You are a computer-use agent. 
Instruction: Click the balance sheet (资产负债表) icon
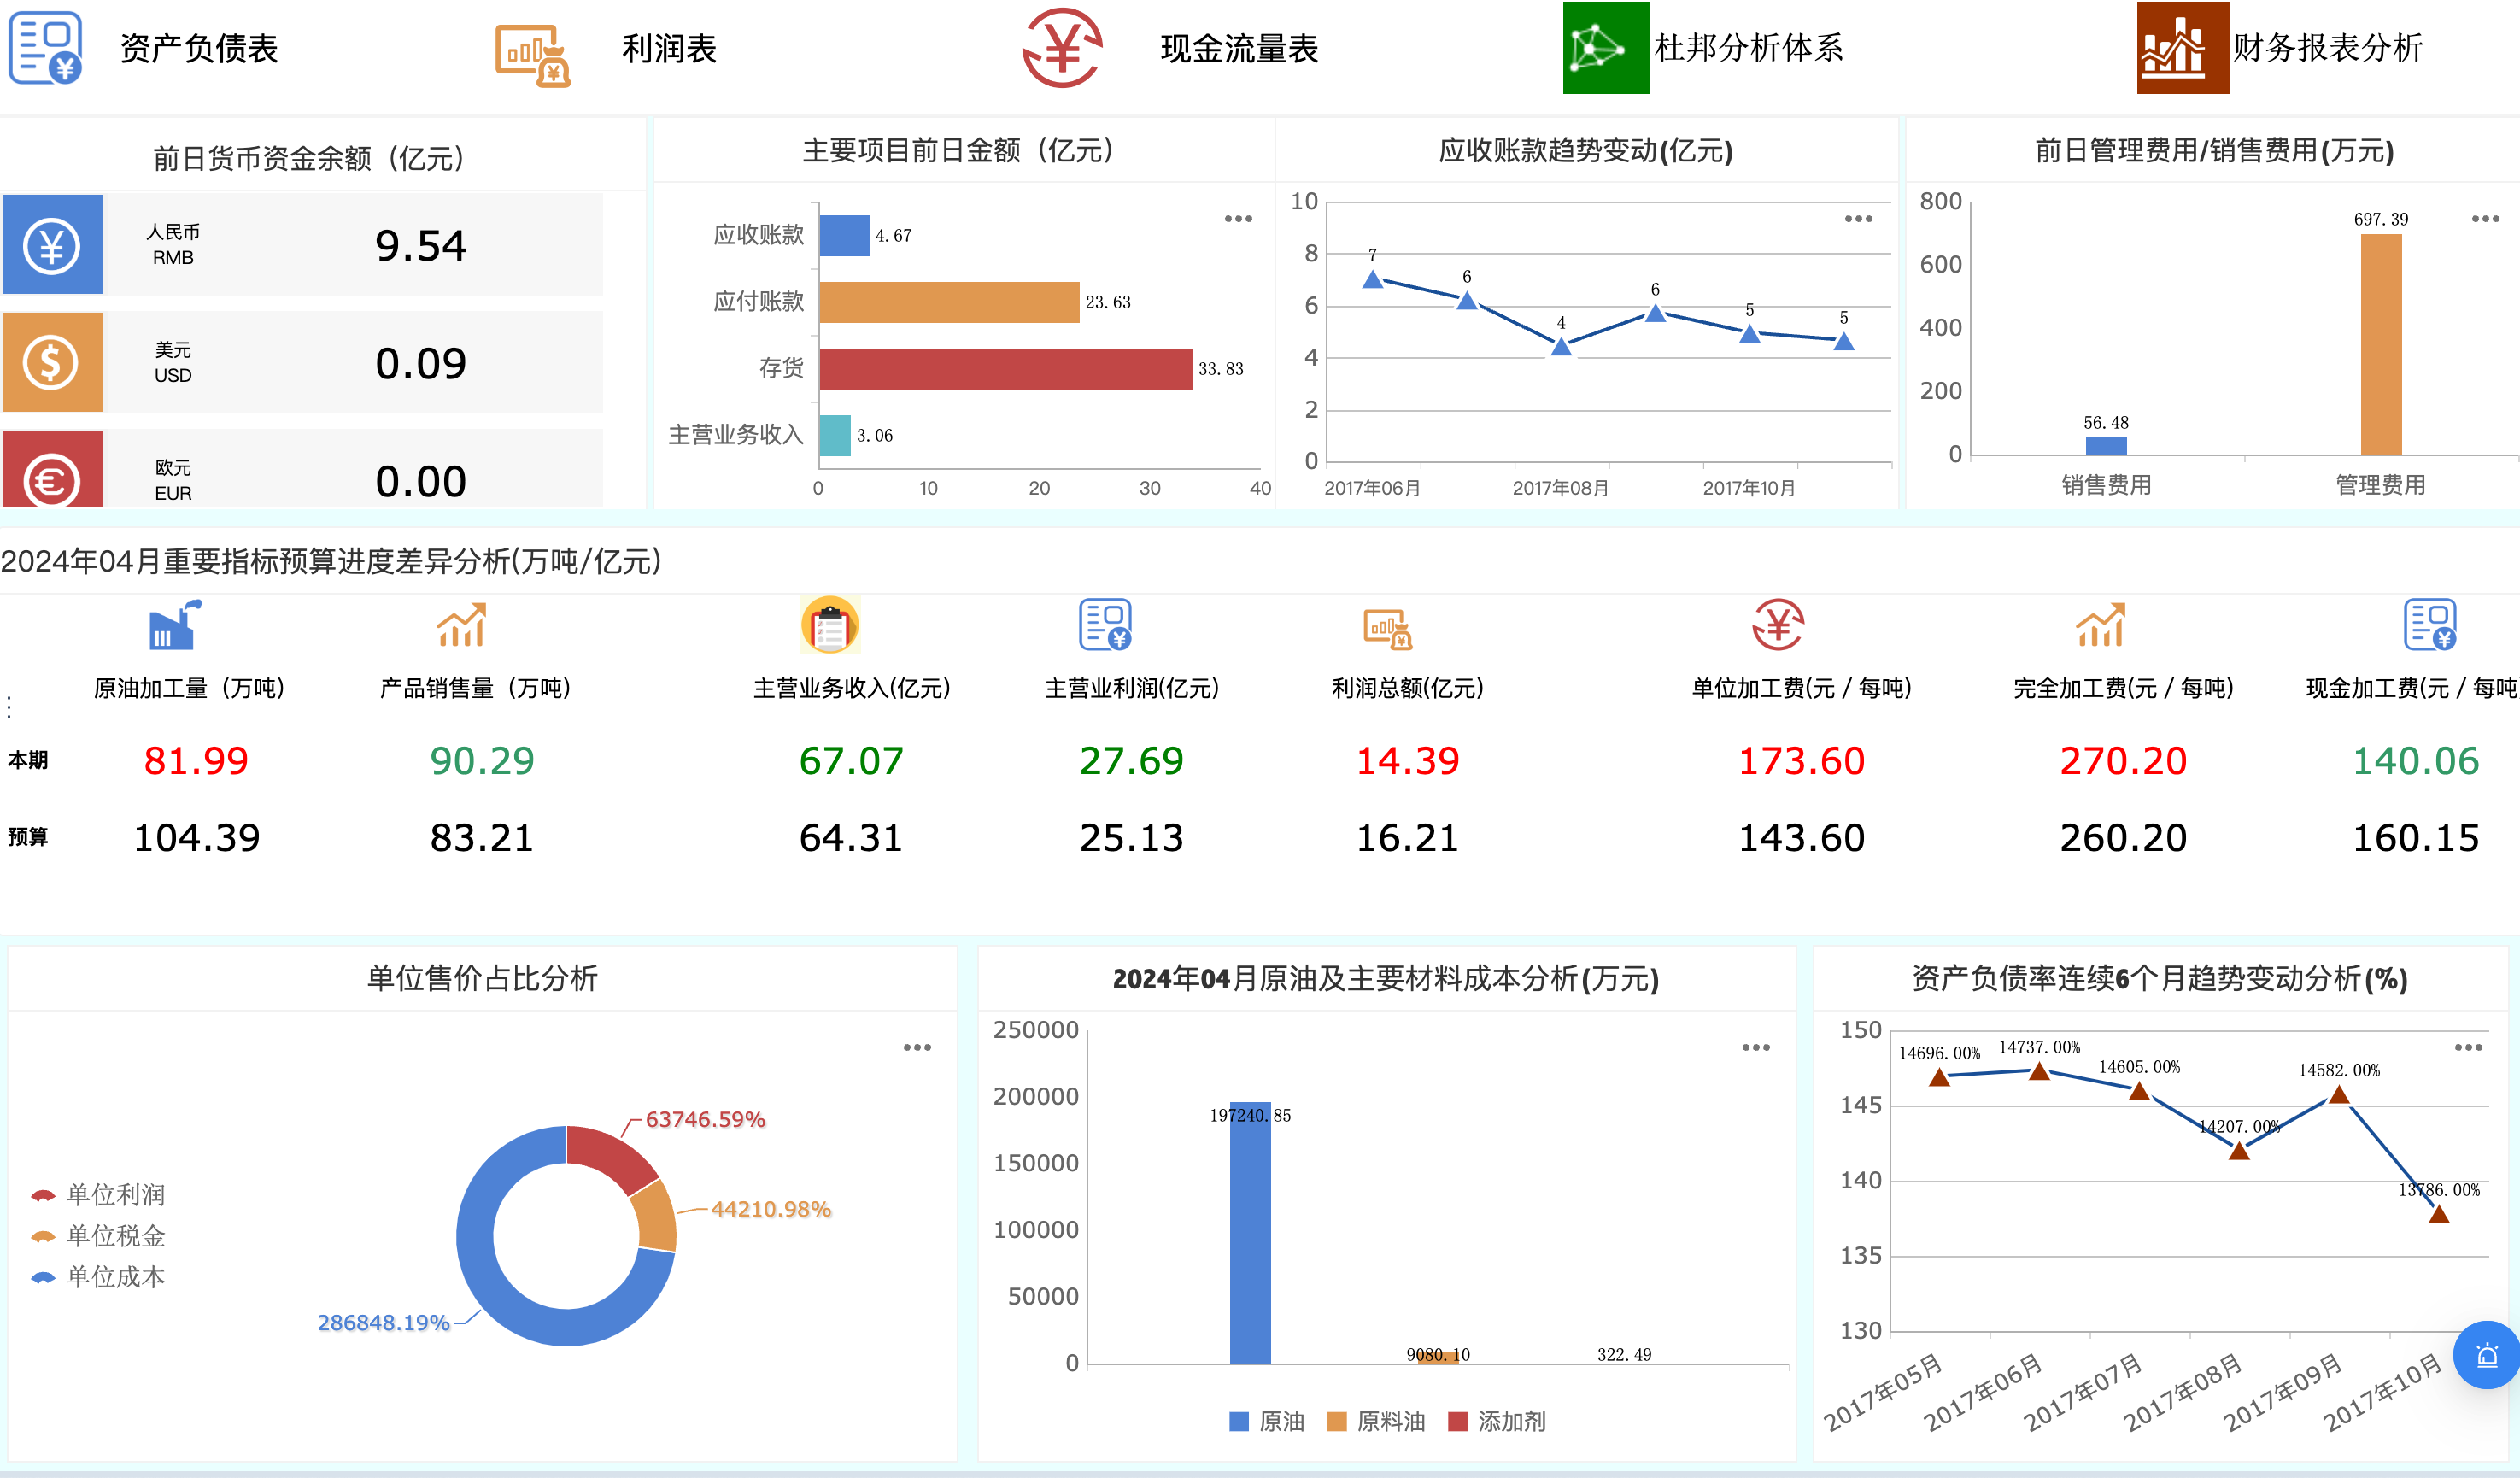click(45, 47)
